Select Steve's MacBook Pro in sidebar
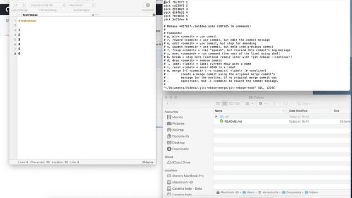This screenshot has width=352, height=198. pos(185,176)
